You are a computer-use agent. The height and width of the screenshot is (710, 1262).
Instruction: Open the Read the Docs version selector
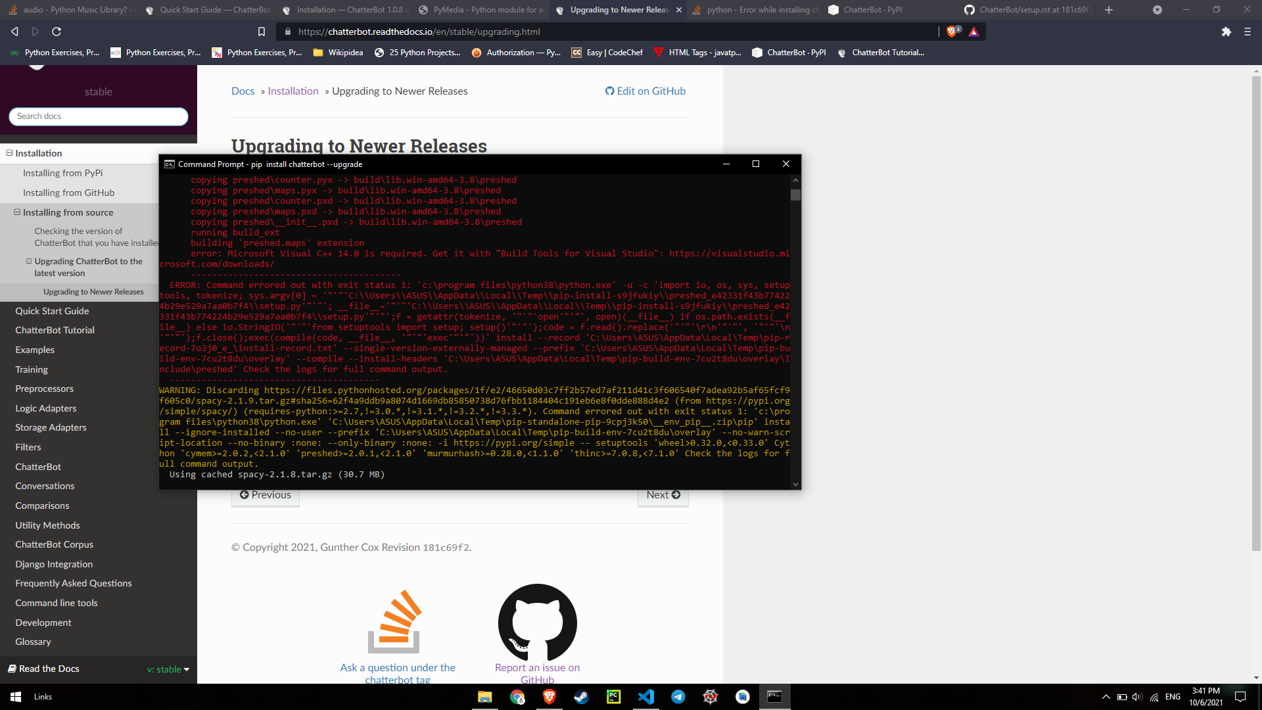click(x=168, y=669)
